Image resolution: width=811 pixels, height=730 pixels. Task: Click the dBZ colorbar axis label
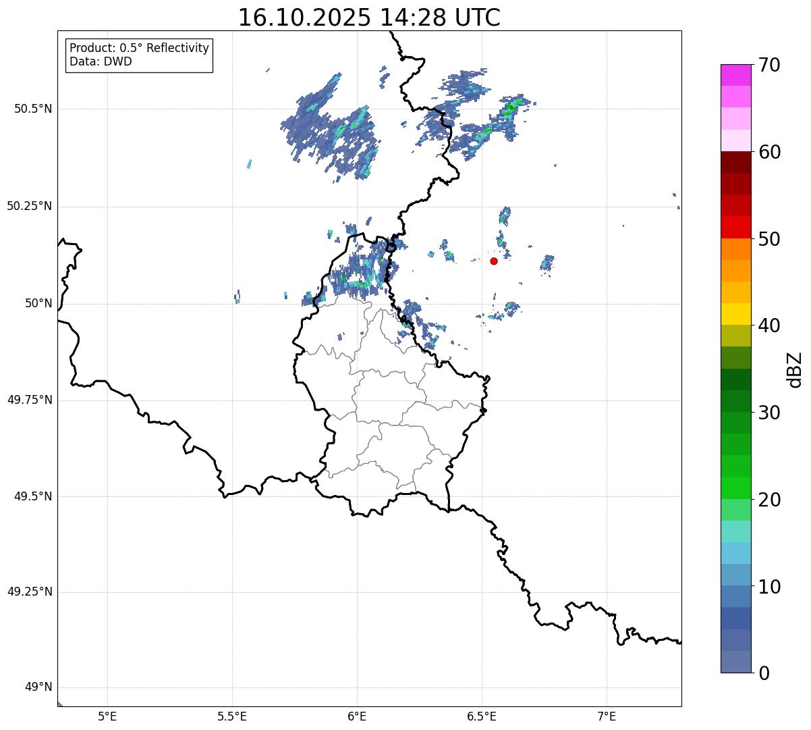click(x=795, y=369)
